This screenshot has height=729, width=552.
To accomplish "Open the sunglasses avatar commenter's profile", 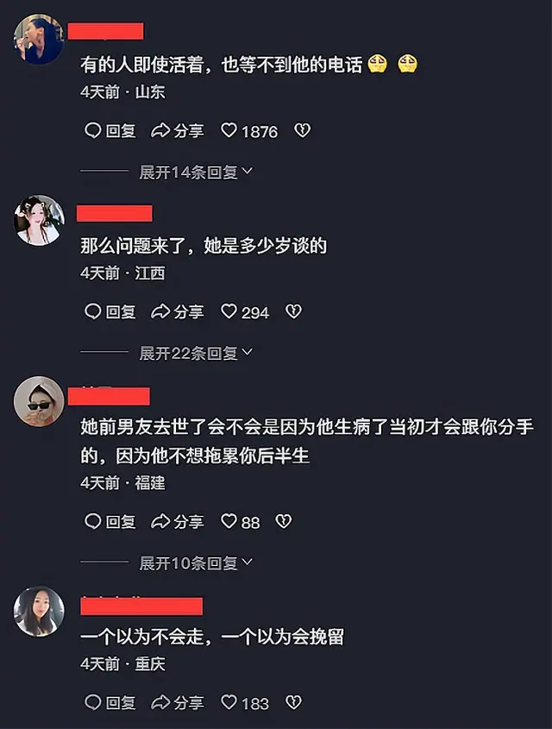I will coord(39,401).
